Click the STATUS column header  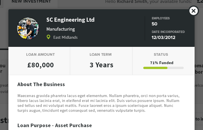161,55
